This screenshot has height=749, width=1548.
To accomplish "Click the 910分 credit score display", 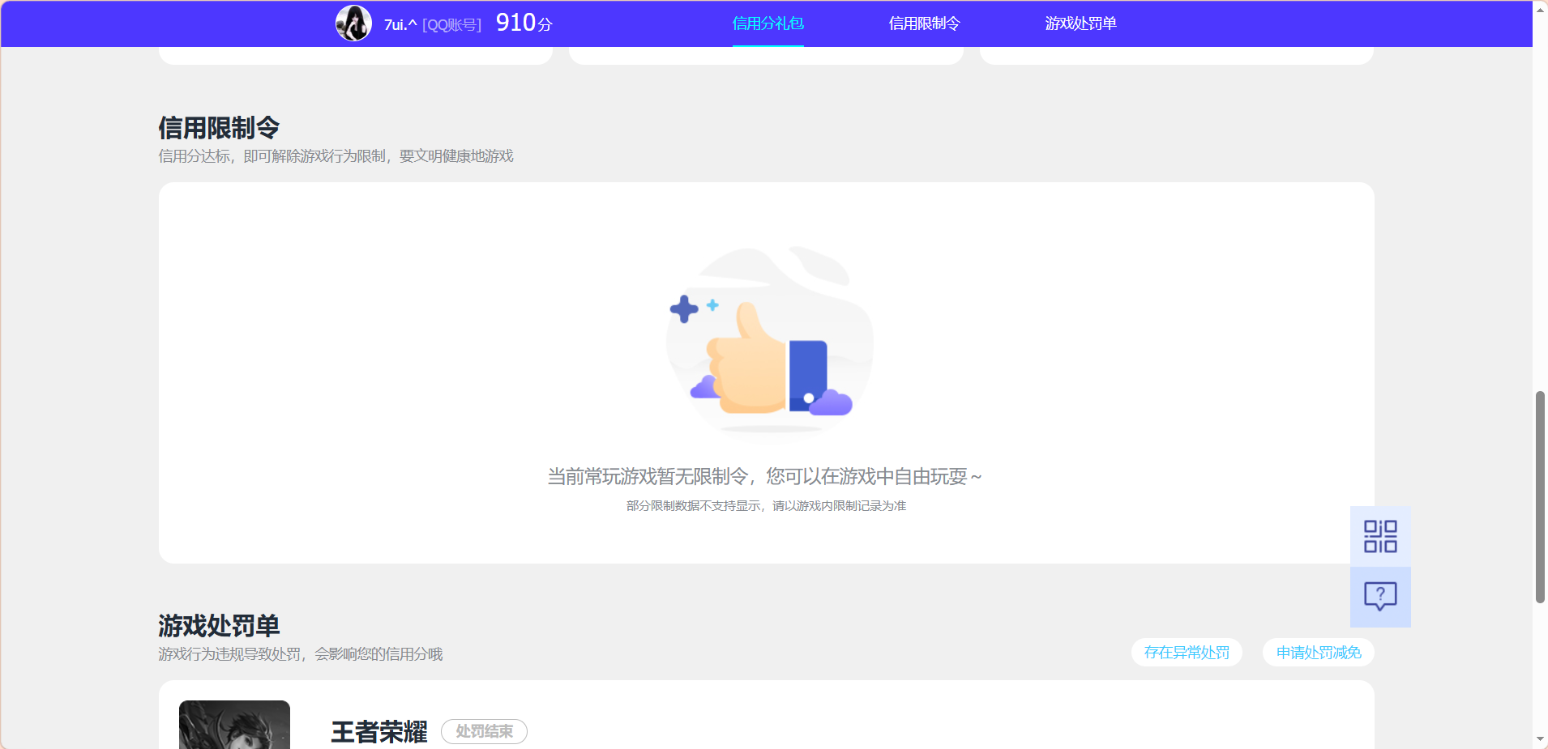I will (522, 23).
